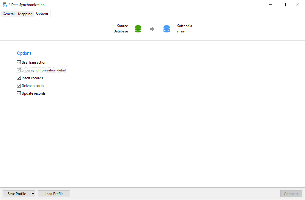
Task: Uncheck the Delete records option
Action: tap(19, 86)
